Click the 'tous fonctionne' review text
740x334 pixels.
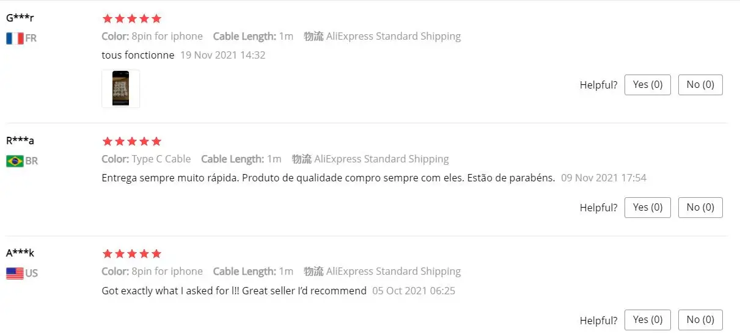pyautogui.click(x=137, y=55)
